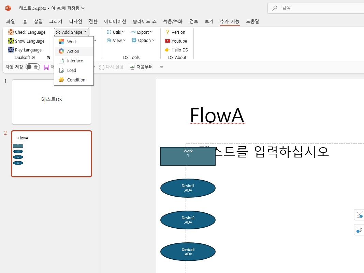Open the Dualsoft group dialog launcher
Image resolution: width=364 pixels, height=273 pixels.
pos(48,58)
